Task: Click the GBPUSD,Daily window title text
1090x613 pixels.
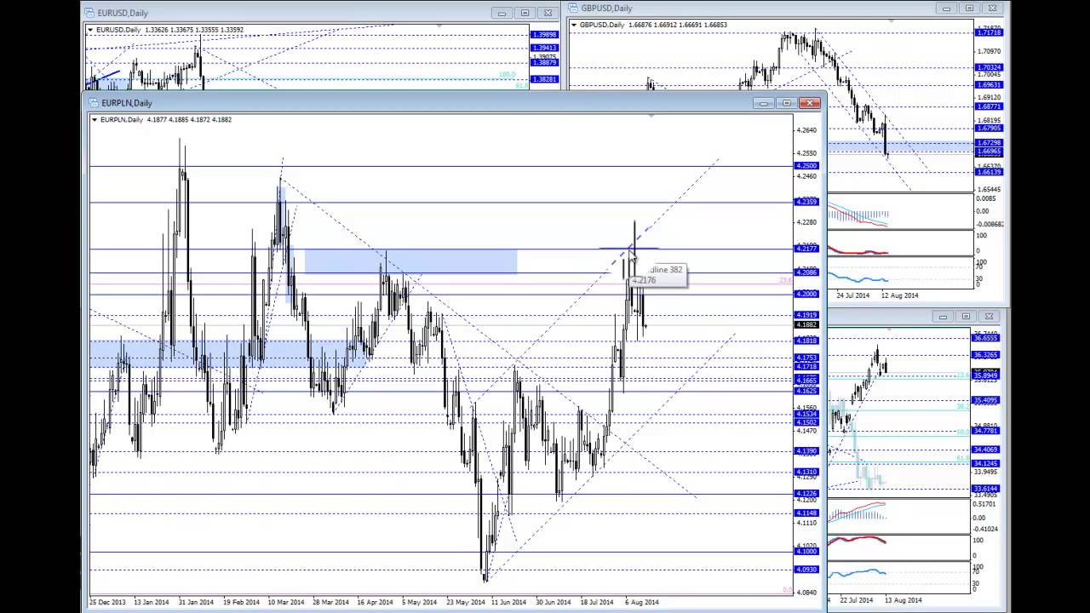Action: [x=606, y=9]
